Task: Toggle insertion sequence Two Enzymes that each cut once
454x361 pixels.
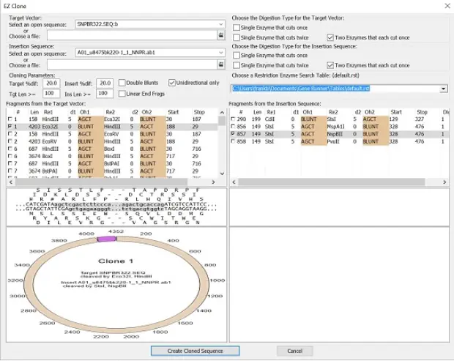Action: tap(329, 64)
